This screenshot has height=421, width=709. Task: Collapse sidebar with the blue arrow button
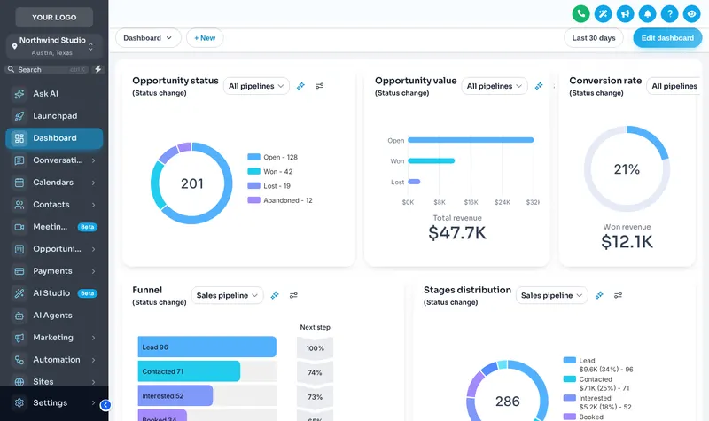(105, 405)
